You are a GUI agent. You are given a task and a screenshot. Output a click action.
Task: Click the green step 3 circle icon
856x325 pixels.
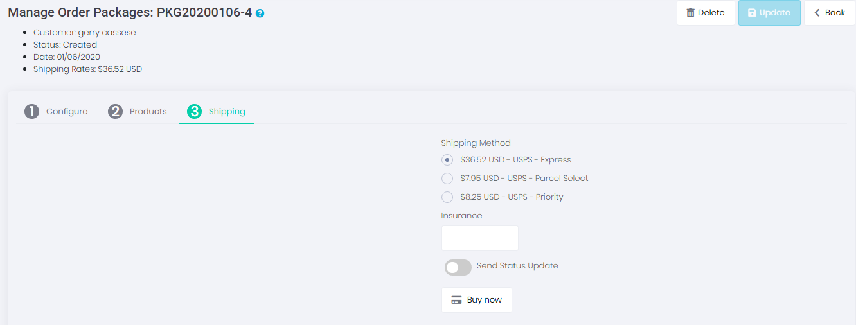[x=194, y=112]
